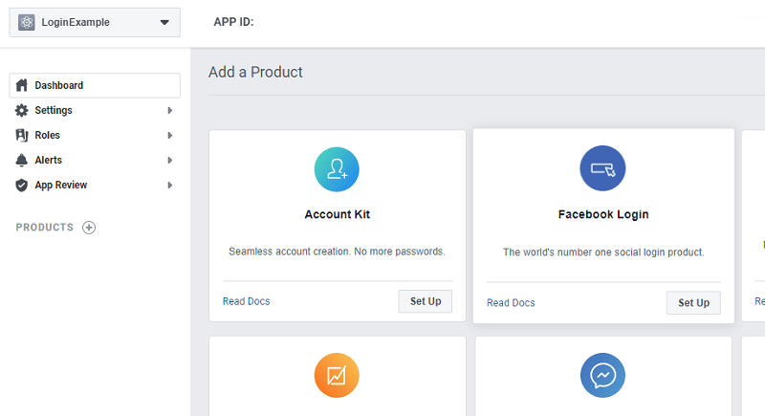Click the PRODUCTS section label
765x416 pixels.
pyautogui.click(x=44, y=228)
